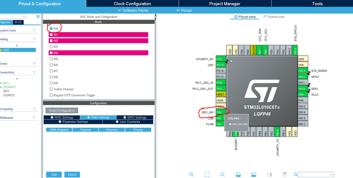This screenshot has width=353, height=178.
Task: Select pin PB6 I2C1_SCL on the chip
Action: tap(266, 50)
